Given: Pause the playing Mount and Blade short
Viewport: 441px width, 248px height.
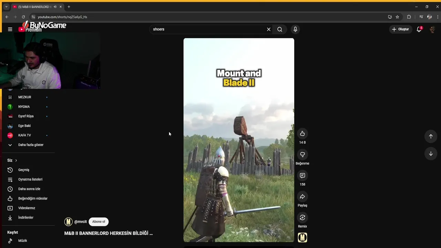Looking at the screenshot, I should (239, 140).
